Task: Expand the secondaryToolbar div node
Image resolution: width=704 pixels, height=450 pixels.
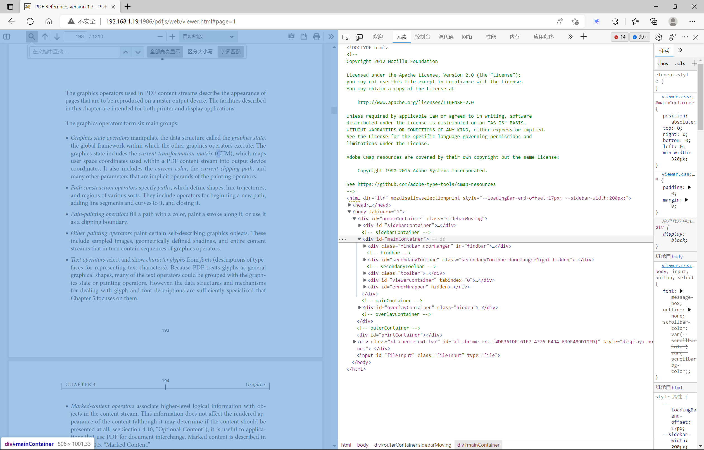Action: click(x=365, y=260)
